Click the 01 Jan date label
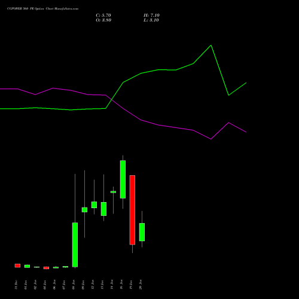The width and height of the screenshot is (299, 299). (26, 285)
